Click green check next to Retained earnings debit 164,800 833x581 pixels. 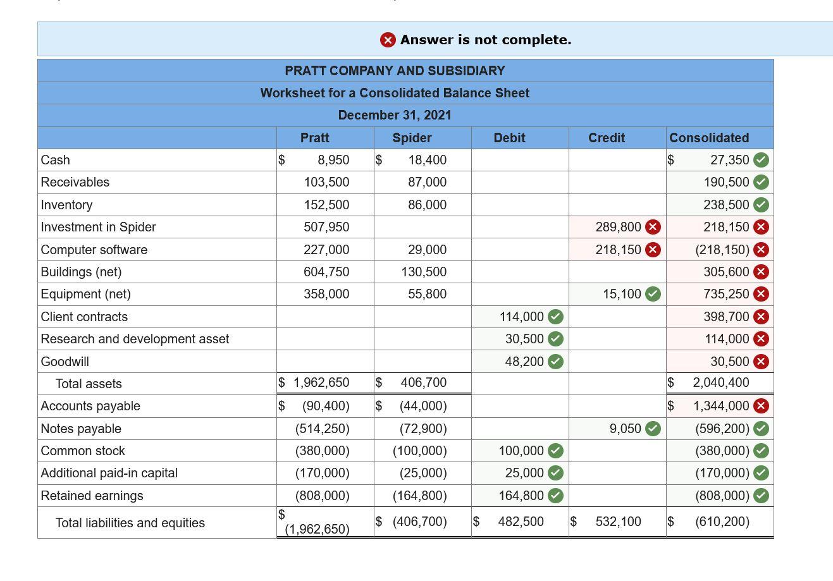tap(555, 496)
